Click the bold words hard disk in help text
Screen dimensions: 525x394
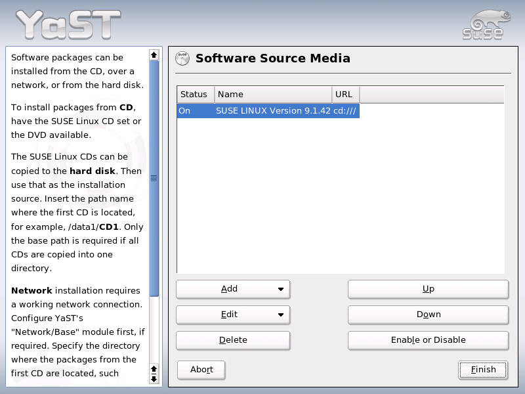tap(93, 171)
